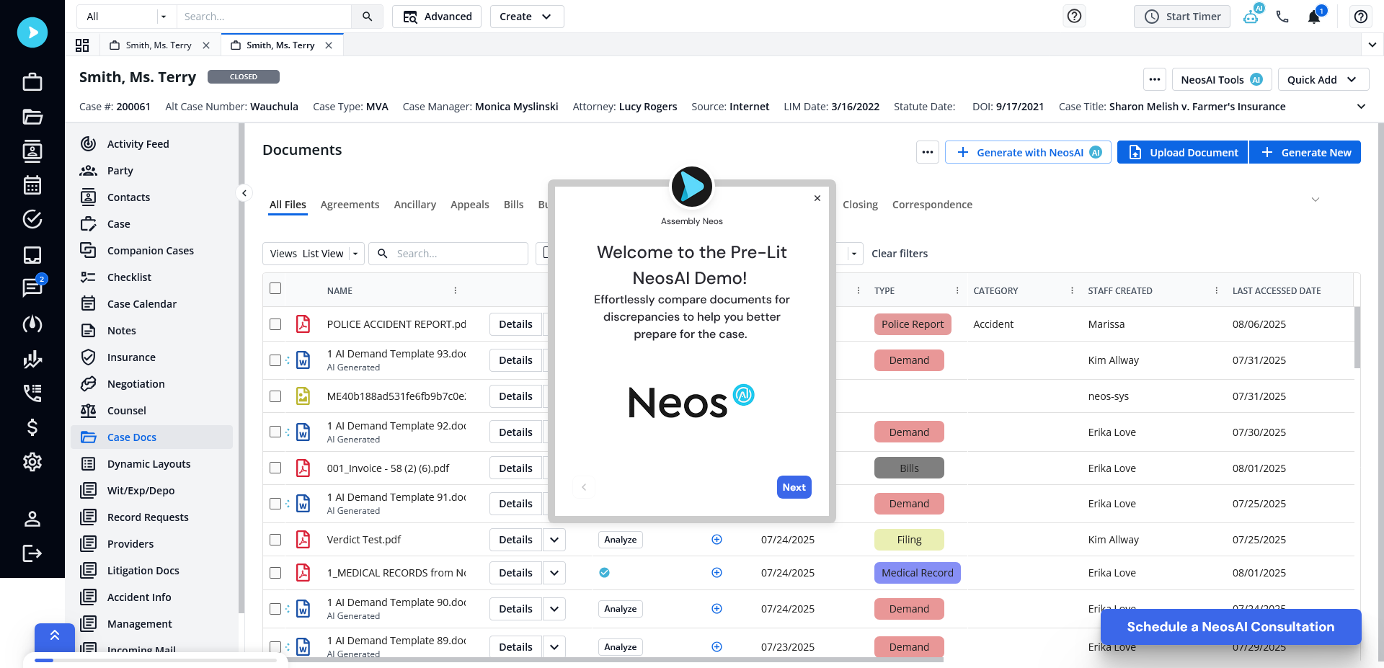Expand the document category tabs chevron

1316,200
